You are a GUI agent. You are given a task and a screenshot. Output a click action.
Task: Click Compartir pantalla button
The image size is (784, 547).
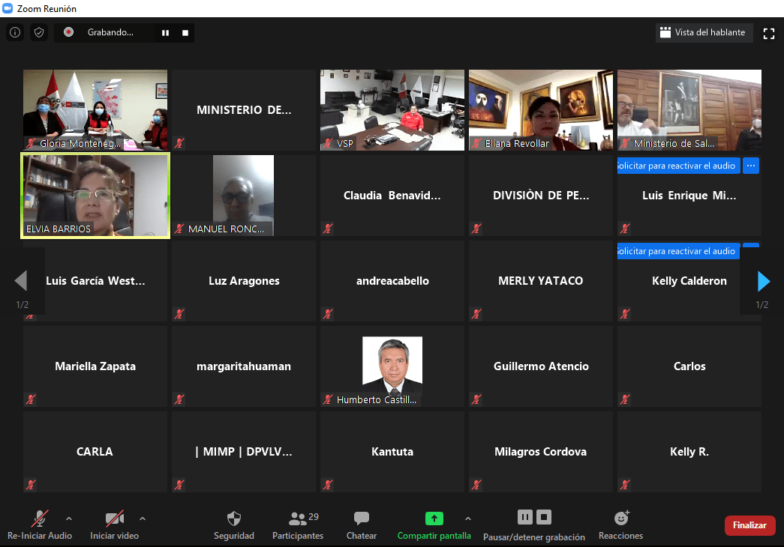pyautogui.click(x=434, y=525)
